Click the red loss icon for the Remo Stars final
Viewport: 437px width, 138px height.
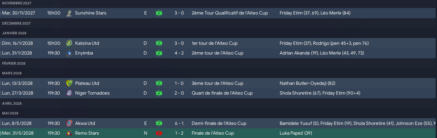[159, 133]
